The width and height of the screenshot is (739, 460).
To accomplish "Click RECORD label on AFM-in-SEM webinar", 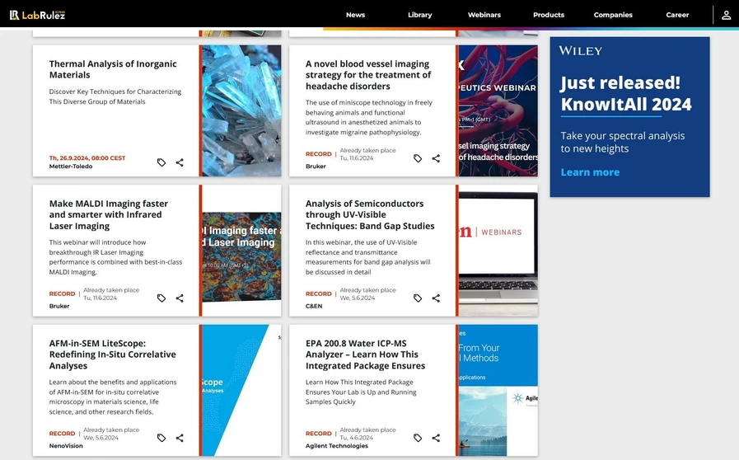I will [x=63, y=433].
